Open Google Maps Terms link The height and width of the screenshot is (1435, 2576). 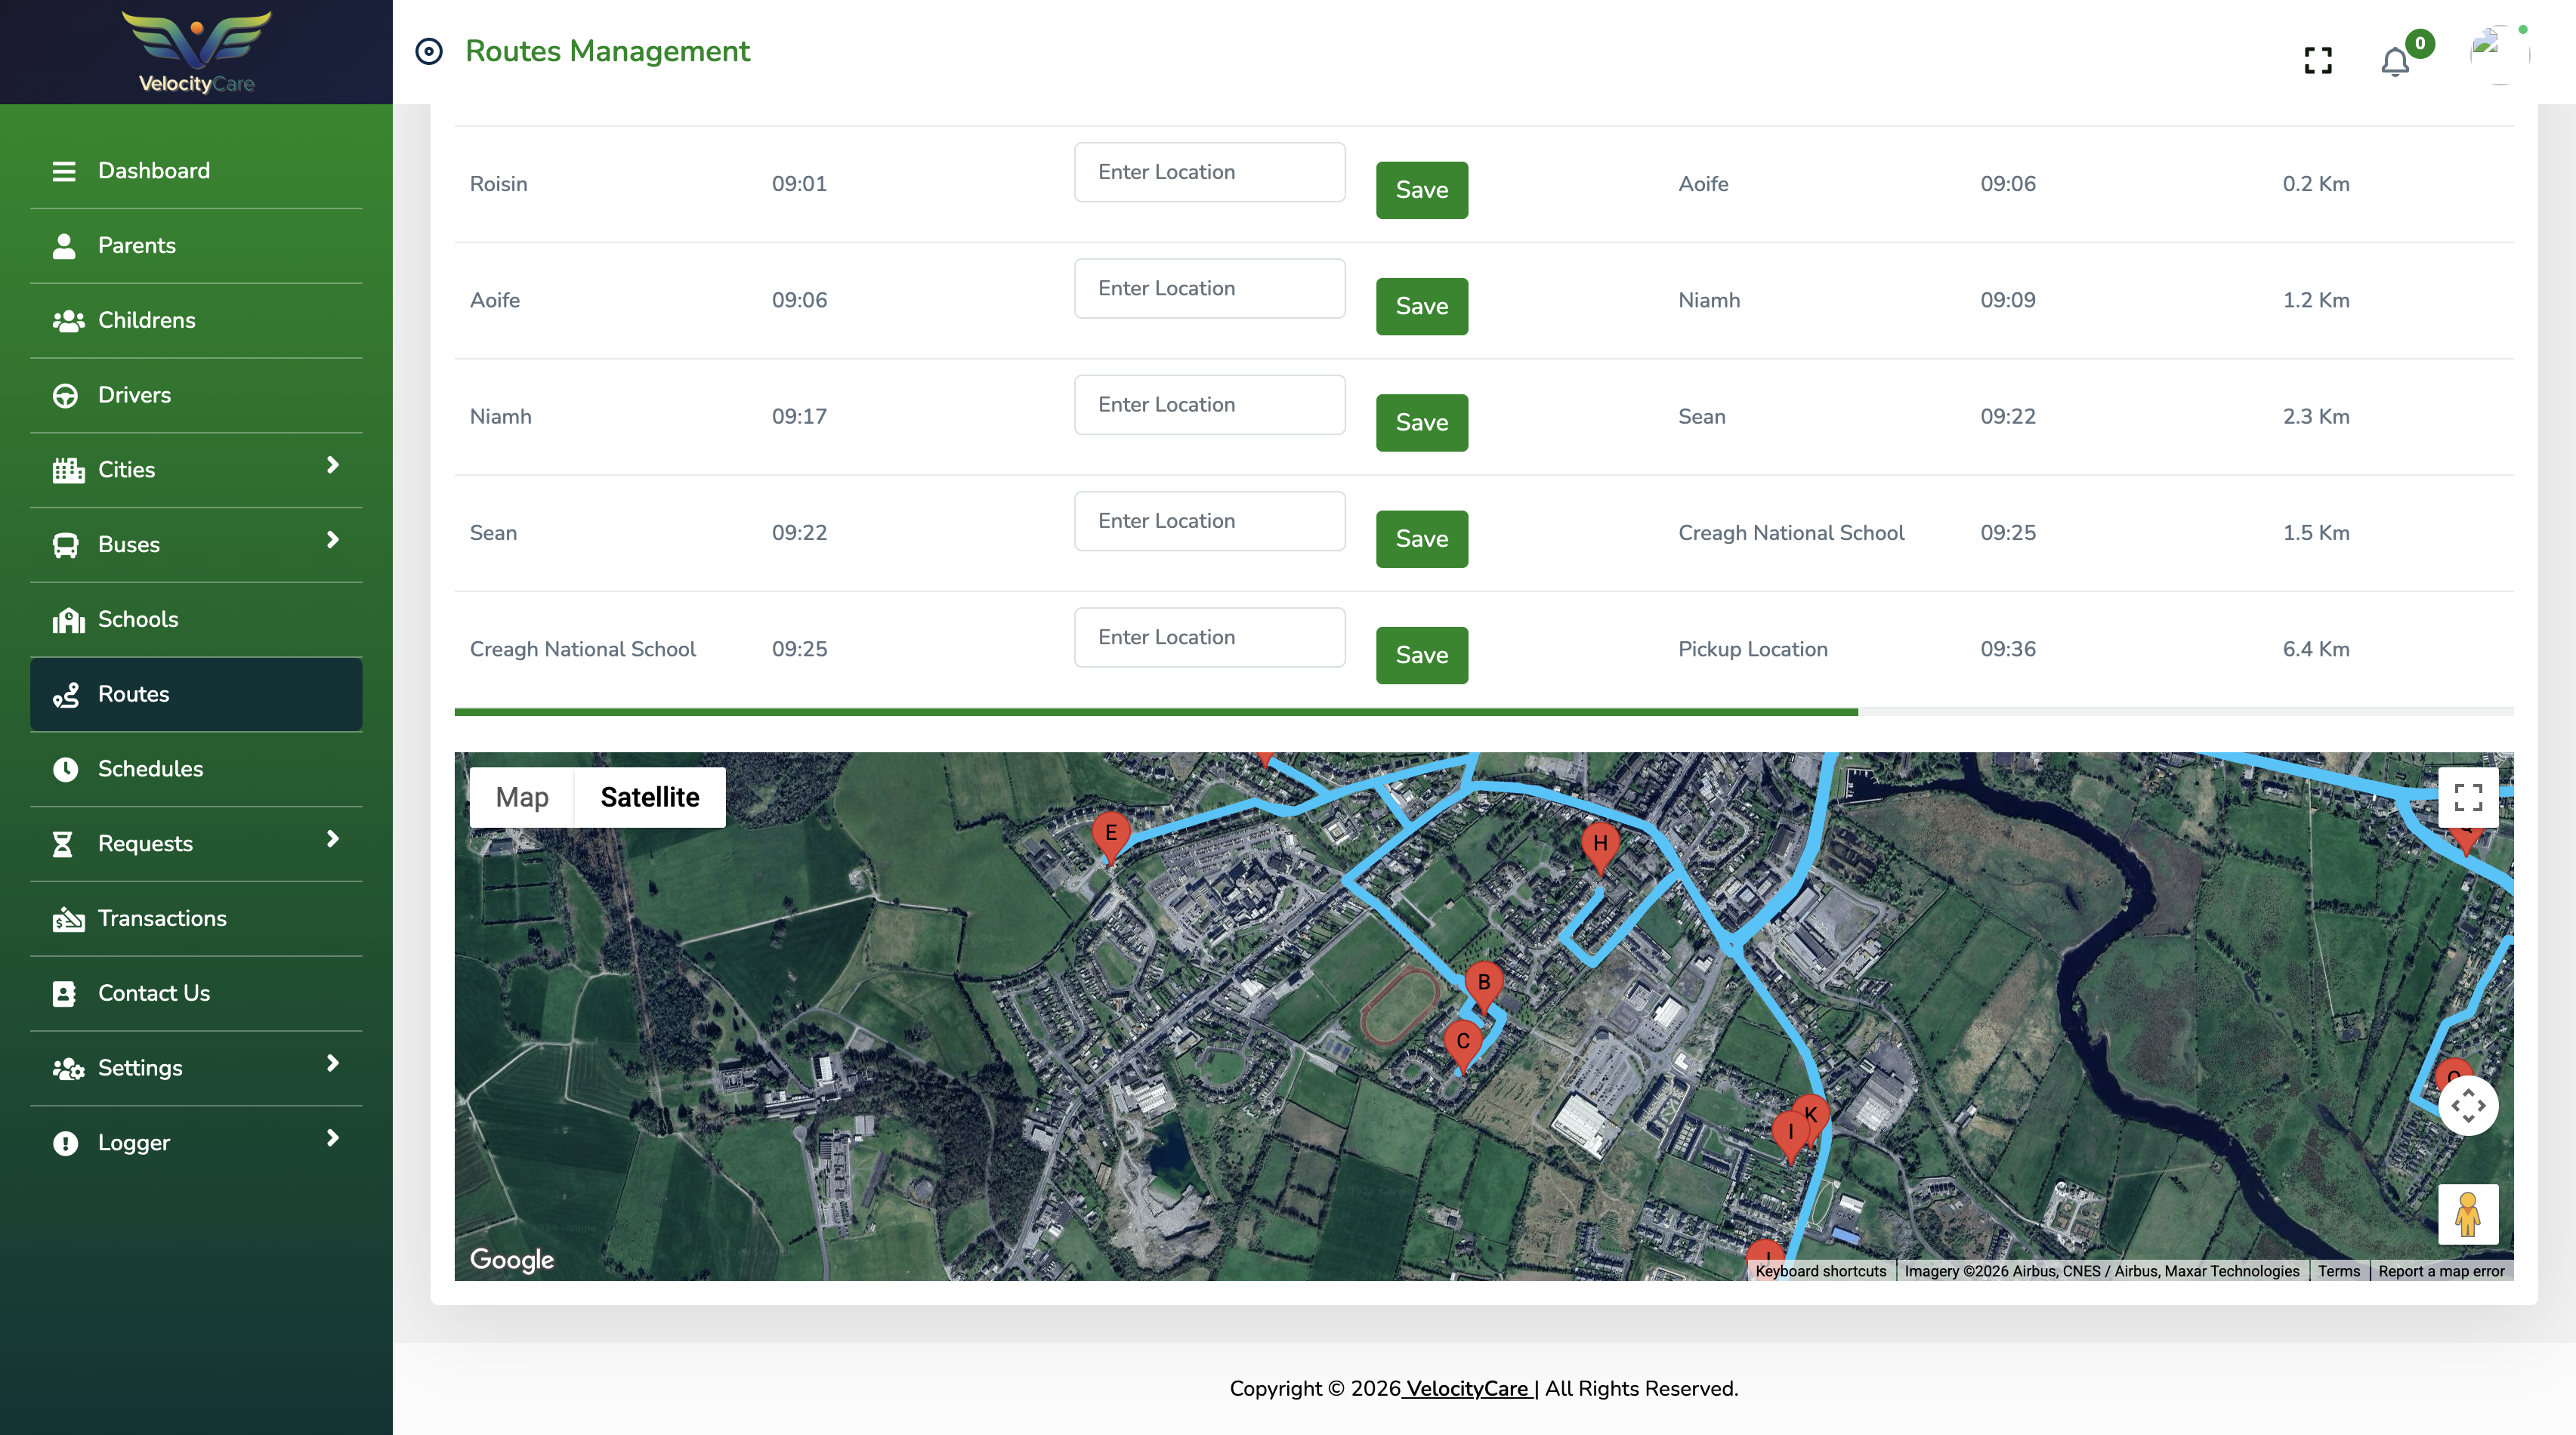[2339, 1271]
